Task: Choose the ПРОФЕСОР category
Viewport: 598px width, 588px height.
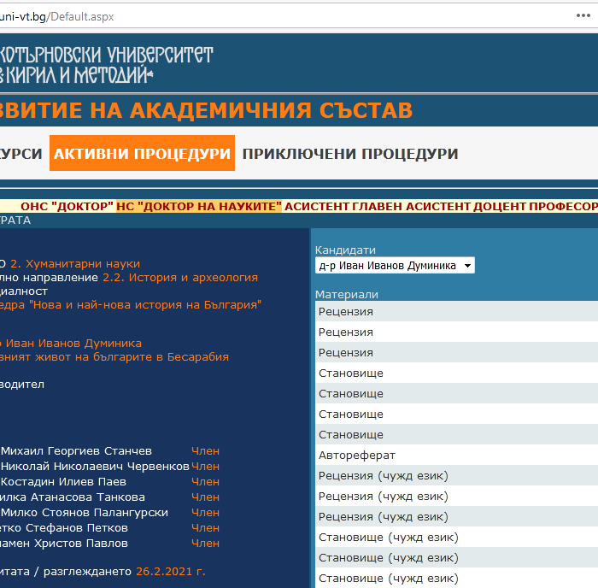Action: tap(554, 206)
